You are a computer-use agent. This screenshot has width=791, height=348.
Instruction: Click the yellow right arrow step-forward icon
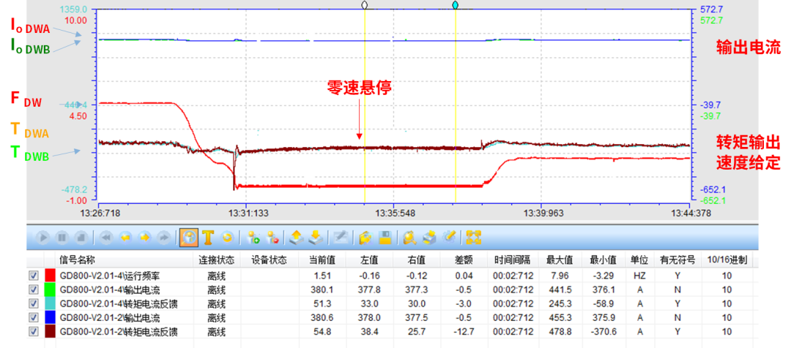(144, 238)
